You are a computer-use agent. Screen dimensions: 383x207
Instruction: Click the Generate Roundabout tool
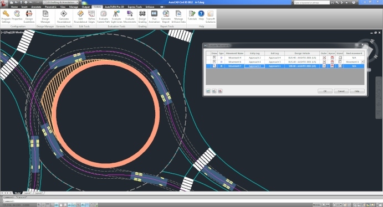pos(64,17)
